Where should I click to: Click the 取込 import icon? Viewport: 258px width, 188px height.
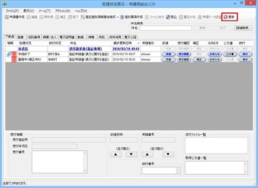[168, 17]
